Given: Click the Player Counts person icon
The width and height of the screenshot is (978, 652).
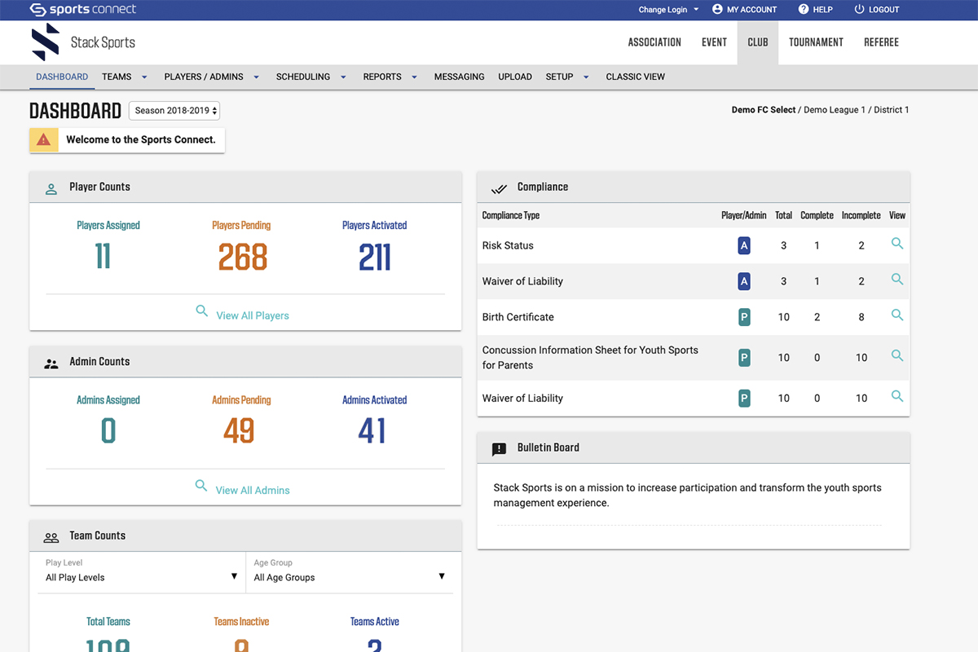Looking at the screenshot, I should [x=51, y=188].
